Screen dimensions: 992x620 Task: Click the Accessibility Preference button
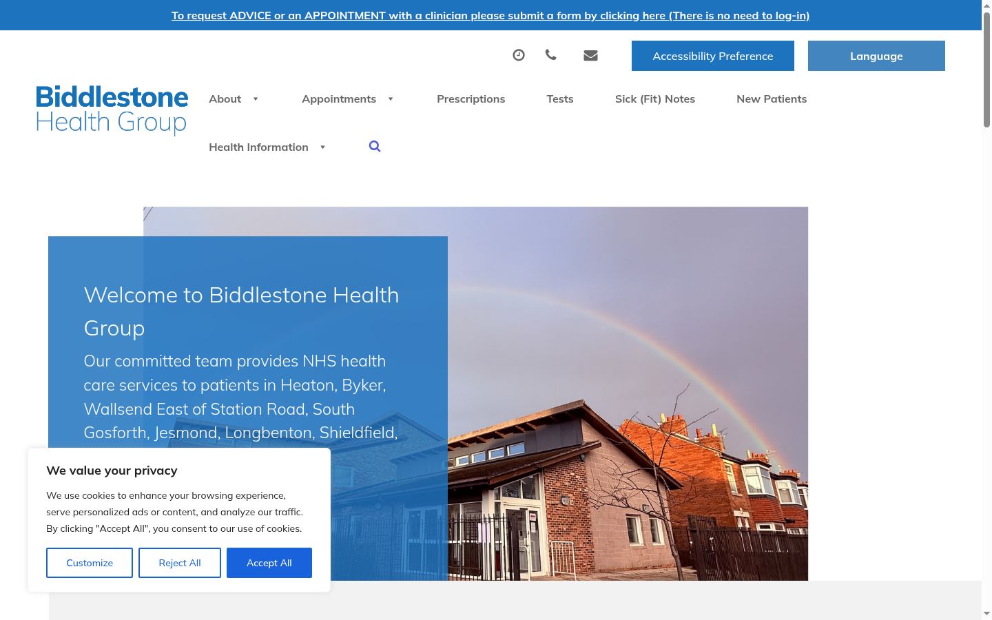coord(713,56)
